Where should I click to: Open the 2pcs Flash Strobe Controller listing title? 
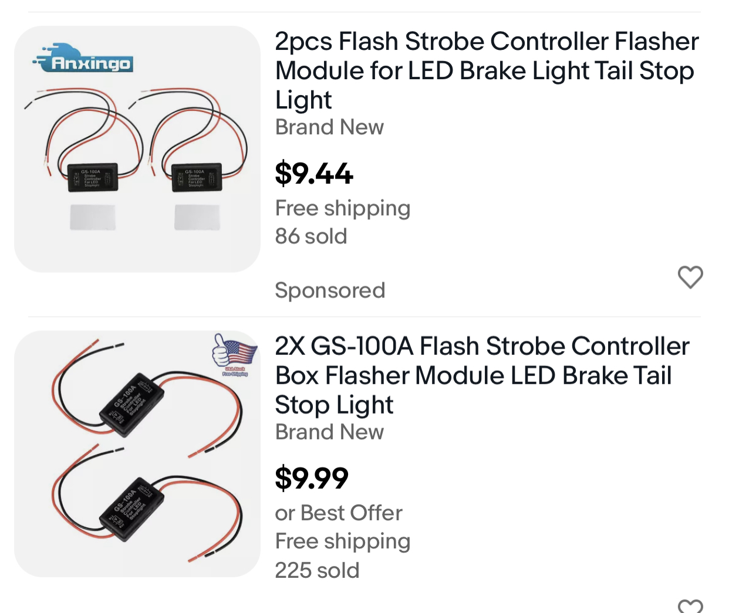click(487, 70)
